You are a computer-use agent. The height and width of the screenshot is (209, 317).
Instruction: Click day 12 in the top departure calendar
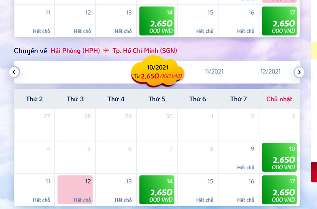(x=75, y=21)
